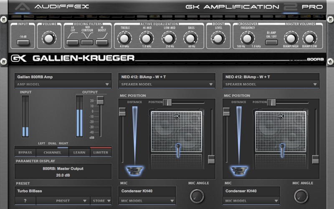Click the right mic Position slider handle
Viewport: 334px width, 209px height.
pyautogui.click(x=272, y=102)
